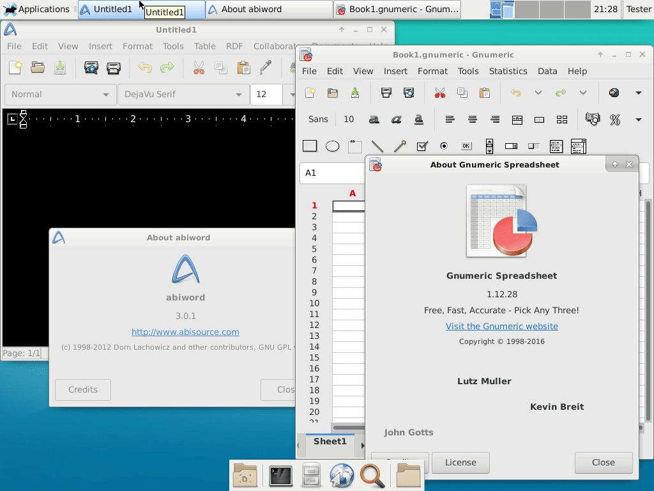Open font size 12 combo in AbiWord
Screen dimensions: 654x491
(x=273, y=95)
